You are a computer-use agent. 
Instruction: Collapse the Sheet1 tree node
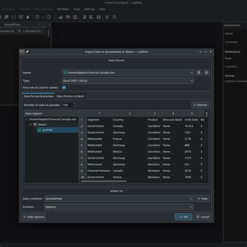pyautogui.click(x=31, y=125)
